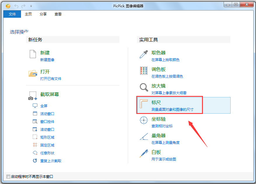This screenshot has height=184, width=256.
Task: Click the 放大镜 magnifier icon
Action: (144, 87)
